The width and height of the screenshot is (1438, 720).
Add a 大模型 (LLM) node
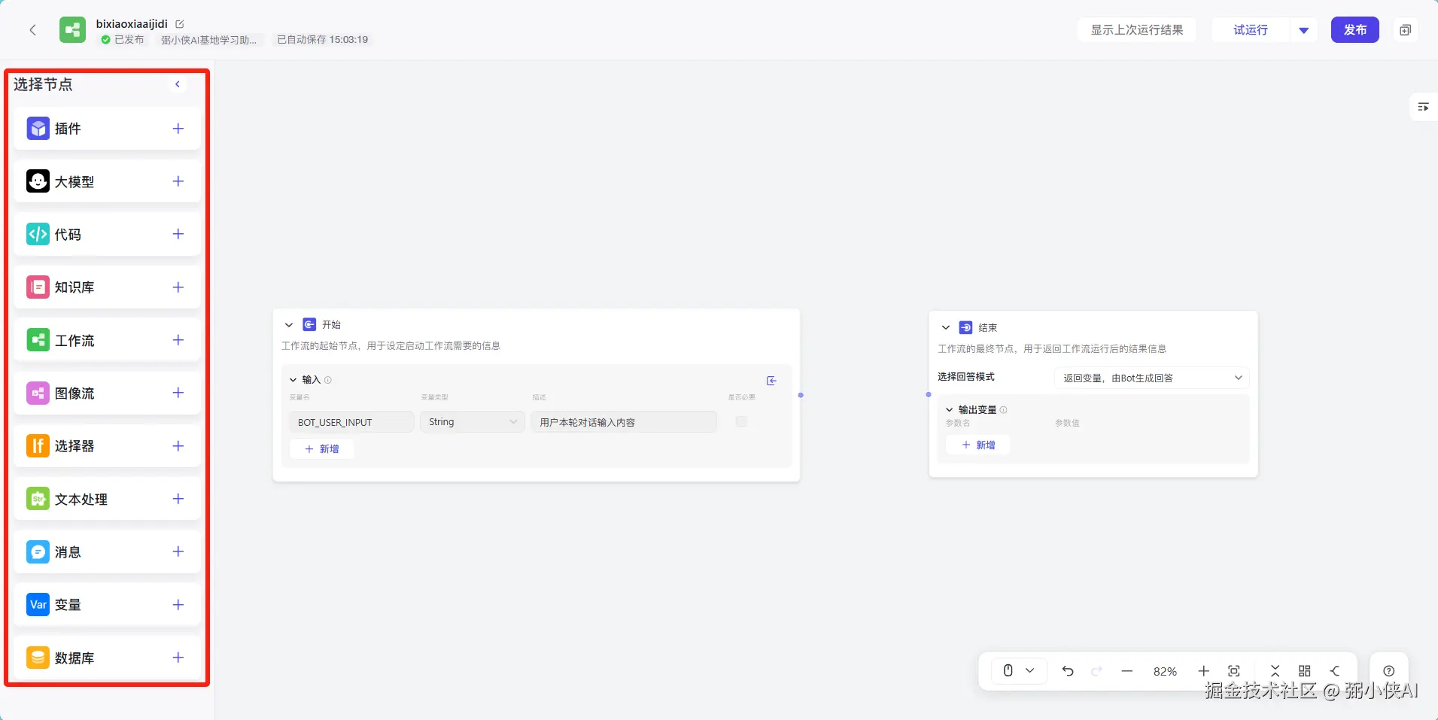click(178, 181)
